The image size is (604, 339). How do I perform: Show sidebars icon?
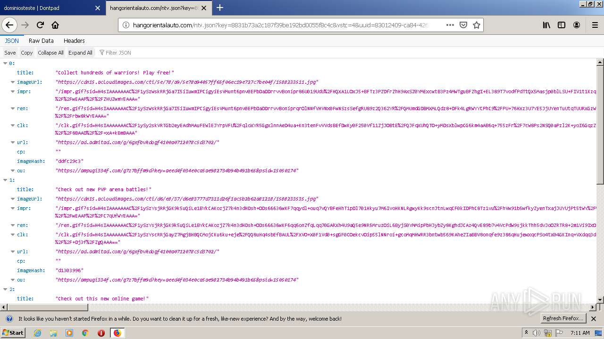coord(562,25)
